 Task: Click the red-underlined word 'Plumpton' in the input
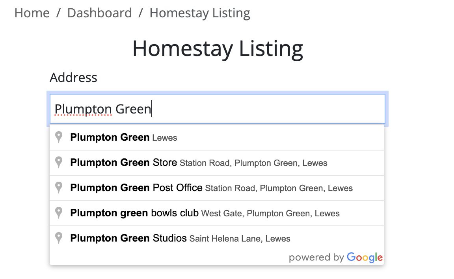tap(83, 109)
